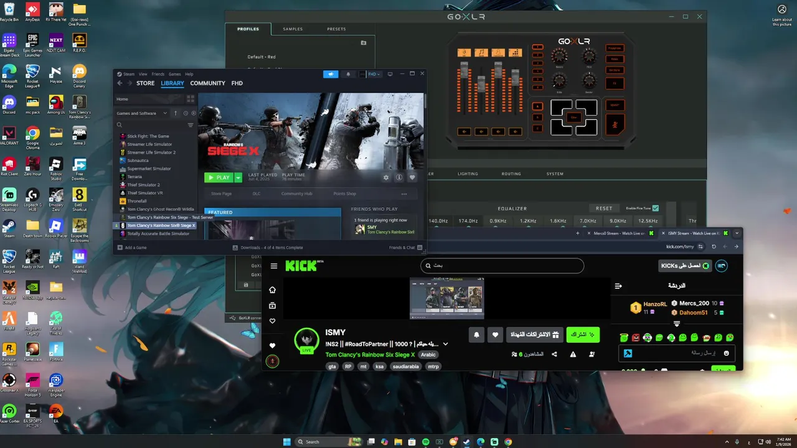Screen dimensions: 797x448
Task: Toggle Enable Fine Tune checkbox
Action: tap(655, 208)
